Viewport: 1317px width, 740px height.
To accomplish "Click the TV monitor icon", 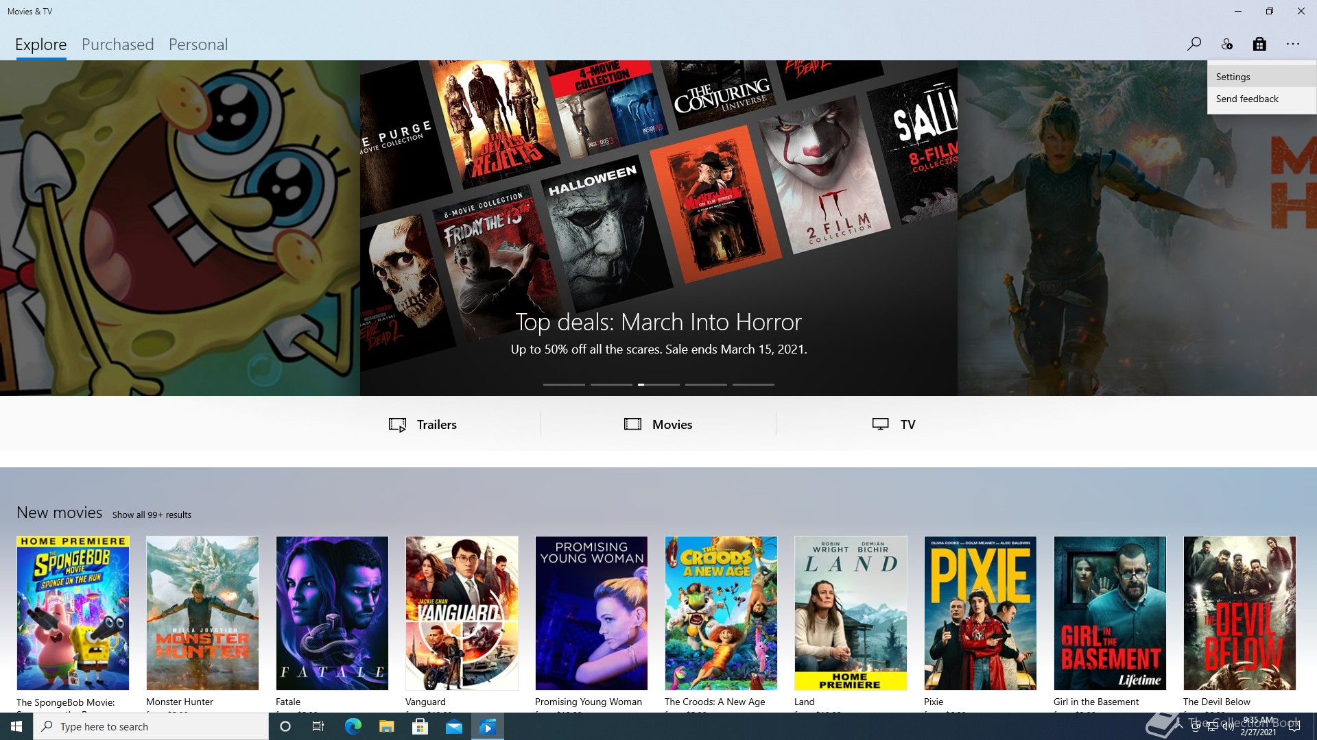I will [x=880, y=425].
